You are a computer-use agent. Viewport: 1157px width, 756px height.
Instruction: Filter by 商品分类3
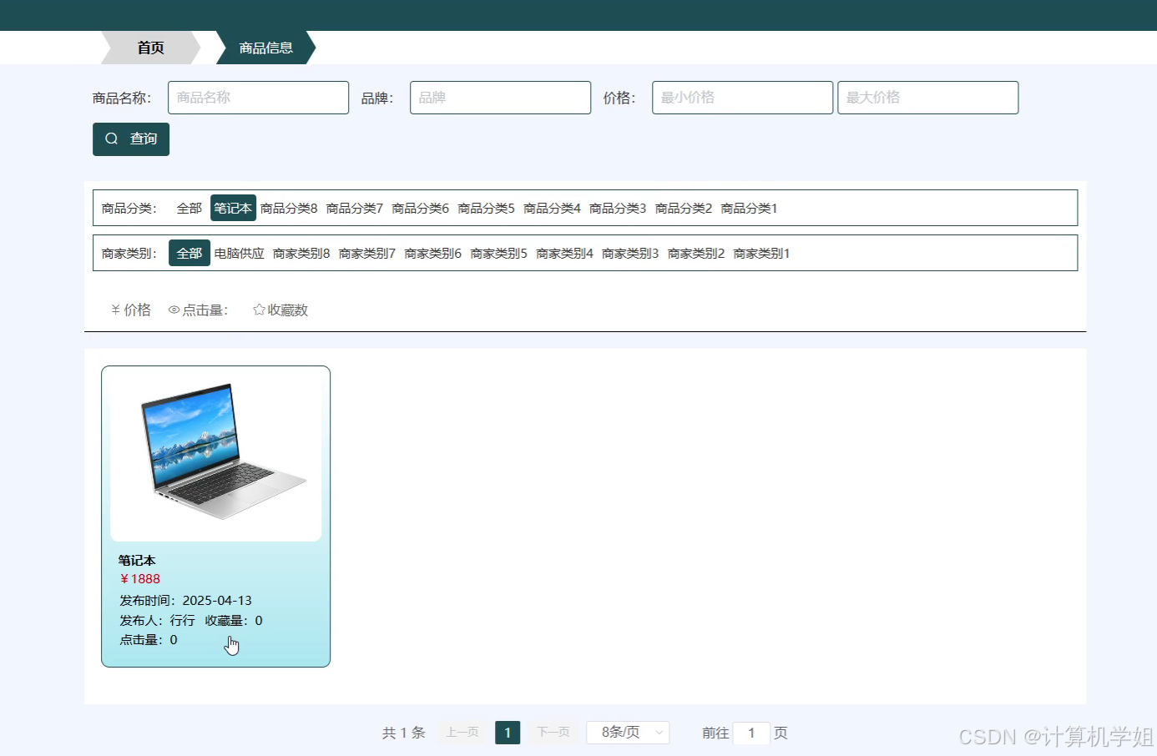point(618,208)
